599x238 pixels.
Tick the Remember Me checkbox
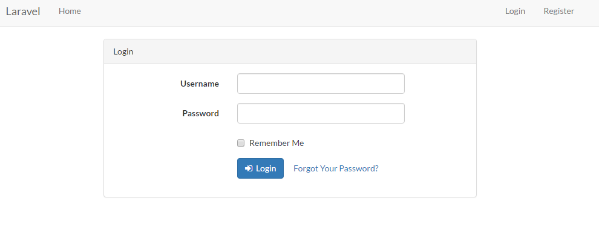click(x=241, y=143)
